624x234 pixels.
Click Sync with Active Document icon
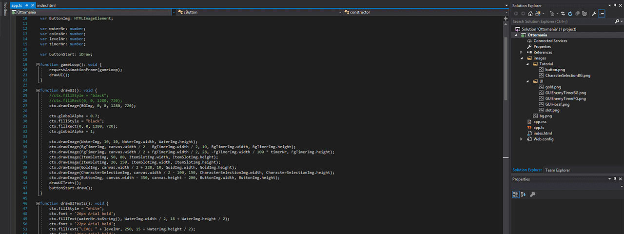click(x=563, y=14)
